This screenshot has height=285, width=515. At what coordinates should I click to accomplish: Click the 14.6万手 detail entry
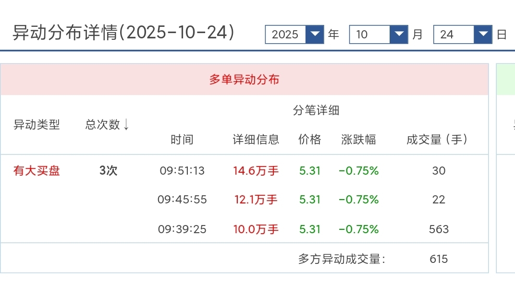(256, 170)
